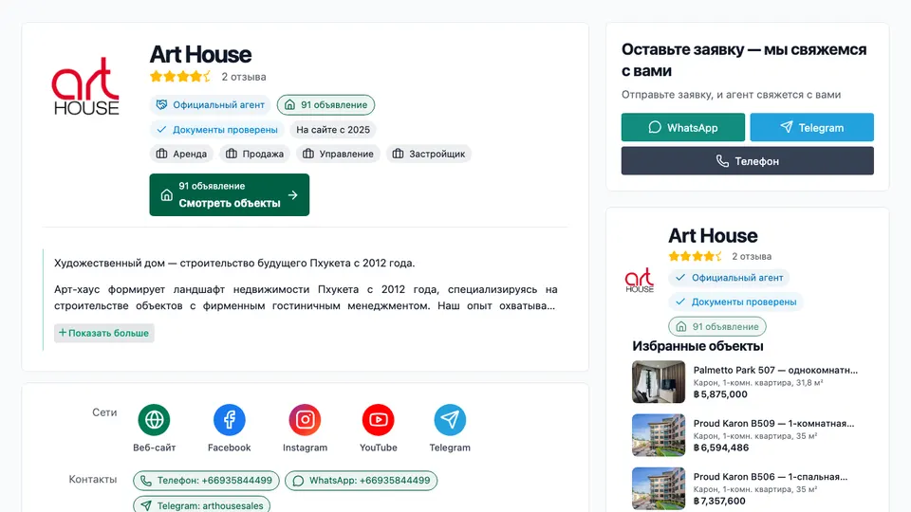
Task: Click the WhatsApp: +66935844499 contact chip
Action: click(x=361, y=481)
